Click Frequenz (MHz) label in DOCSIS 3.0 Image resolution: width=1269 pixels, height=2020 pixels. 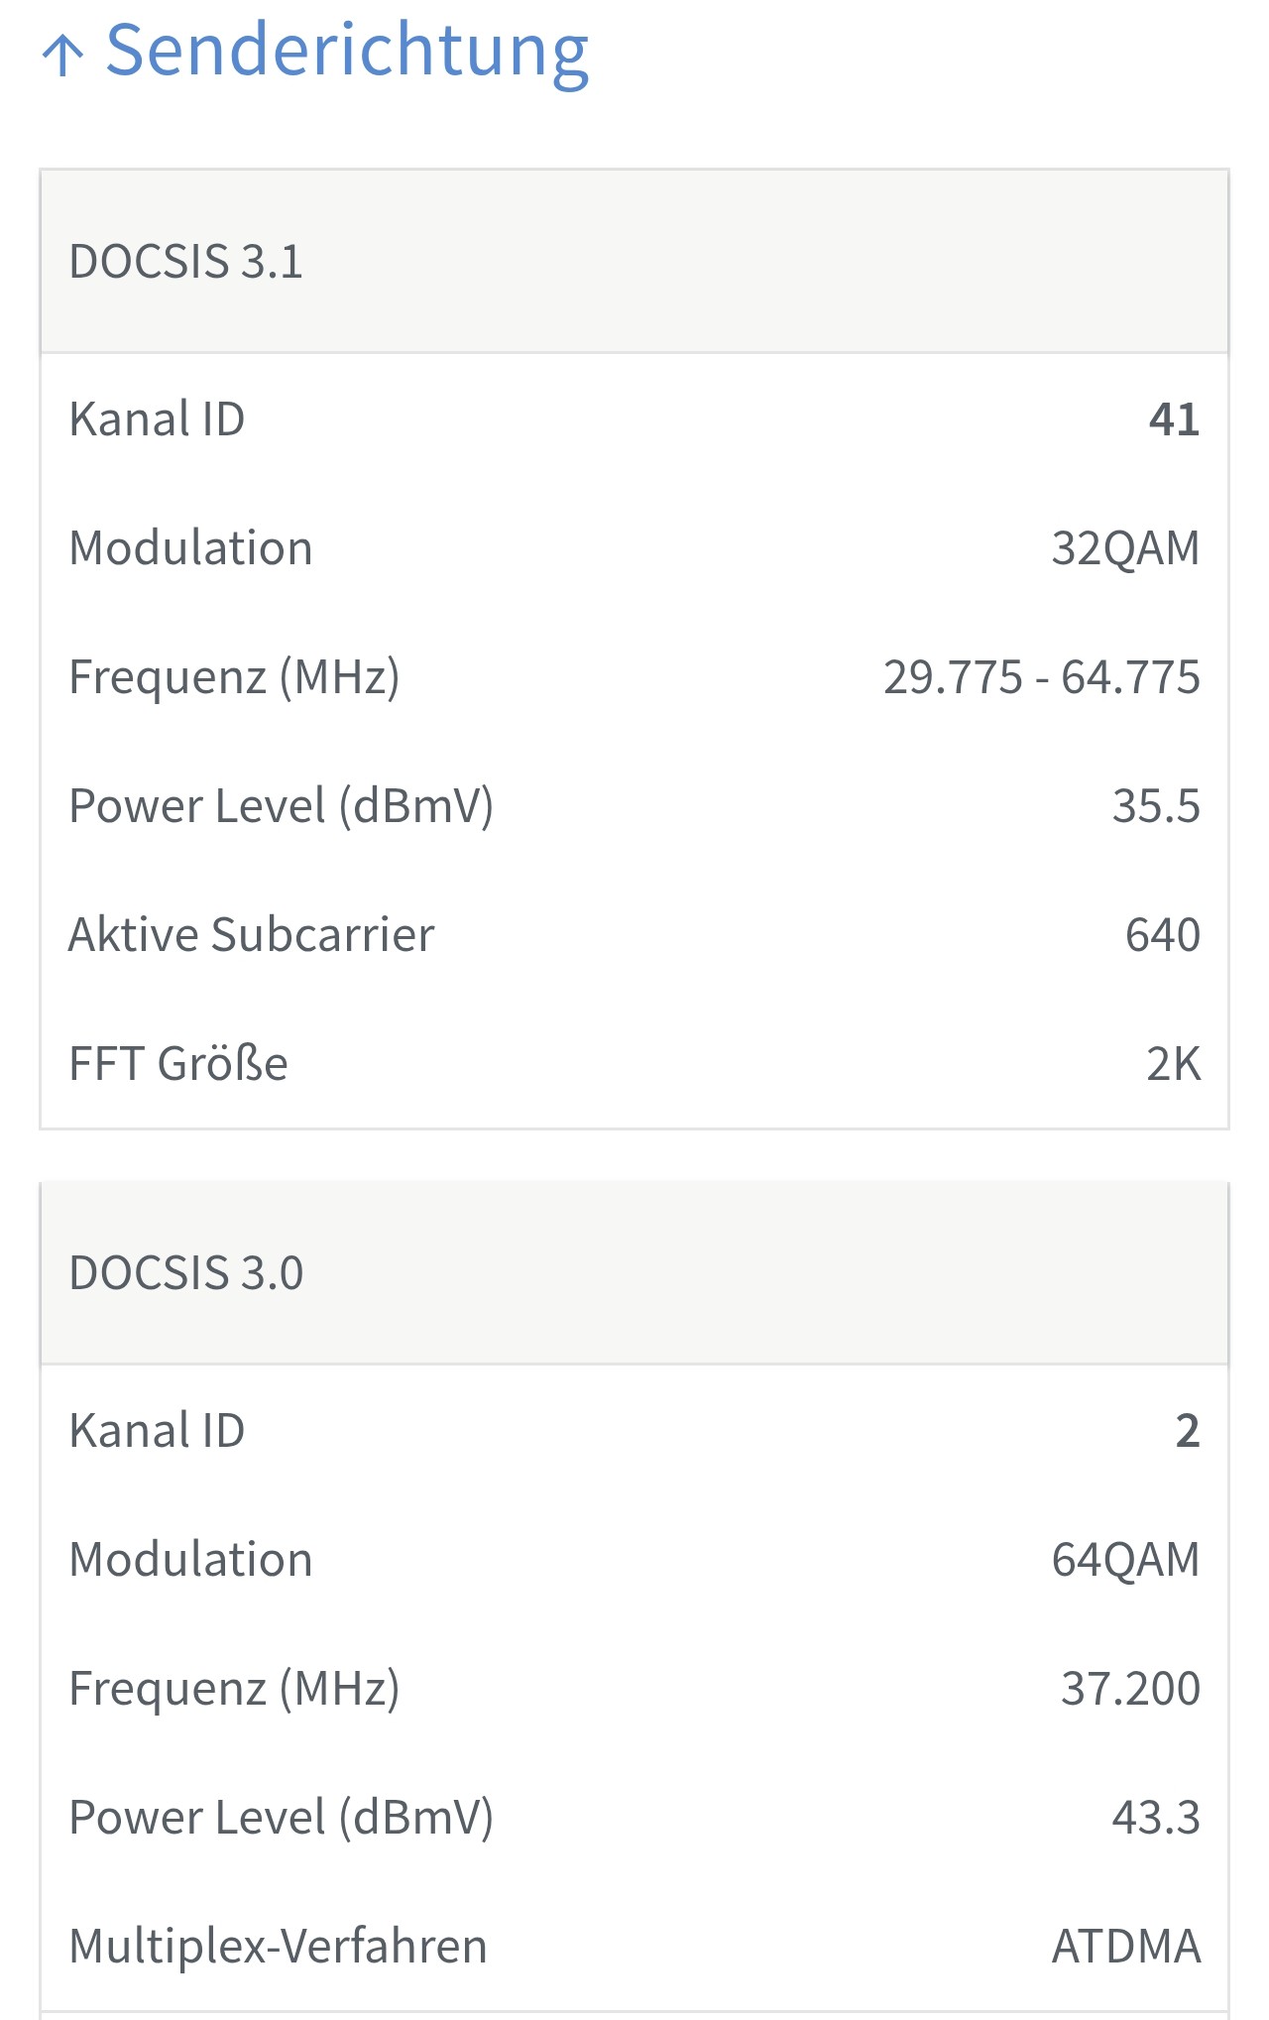click(x=235, y=1689)
